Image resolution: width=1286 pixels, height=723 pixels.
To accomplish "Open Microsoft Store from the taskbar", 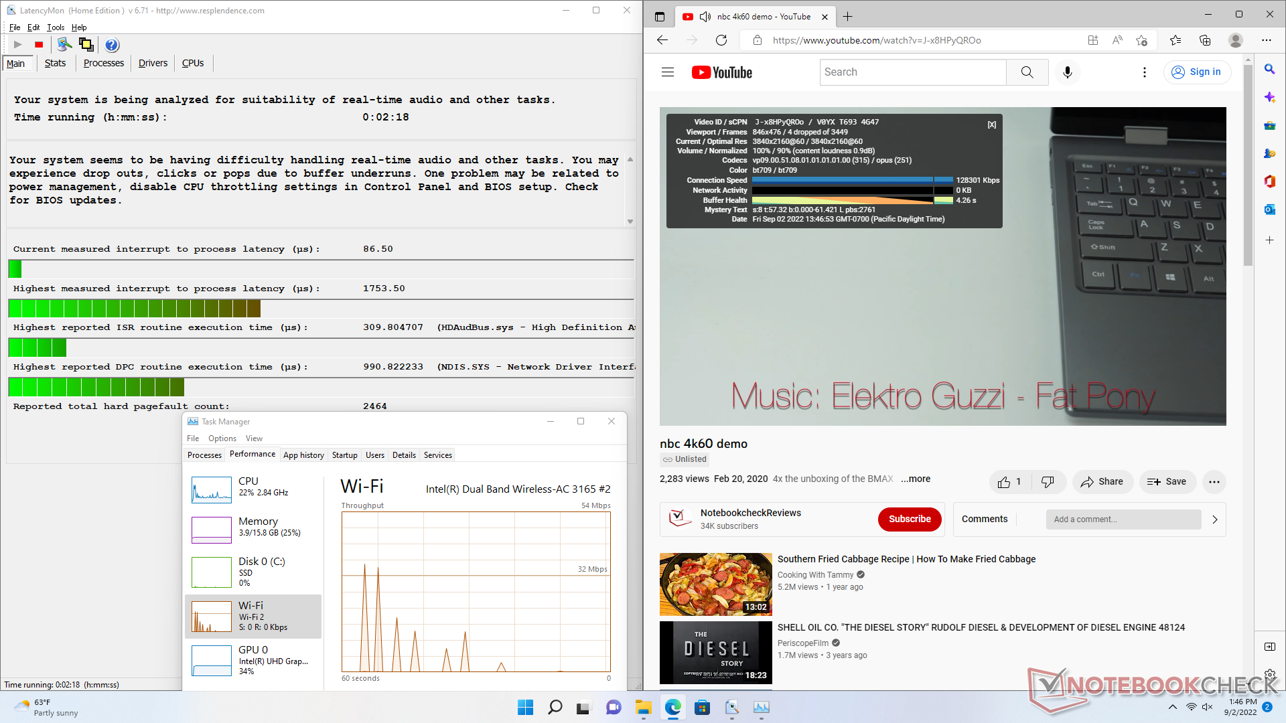I will click(x=702, y=707).
